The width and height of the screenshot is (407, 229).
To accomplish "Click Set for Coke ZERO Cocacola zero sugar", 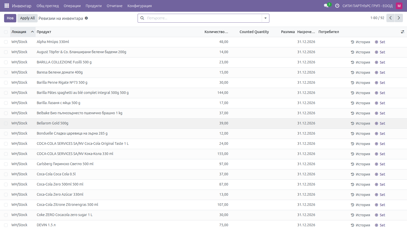I will pyautogui.click(x=380, y=215).
